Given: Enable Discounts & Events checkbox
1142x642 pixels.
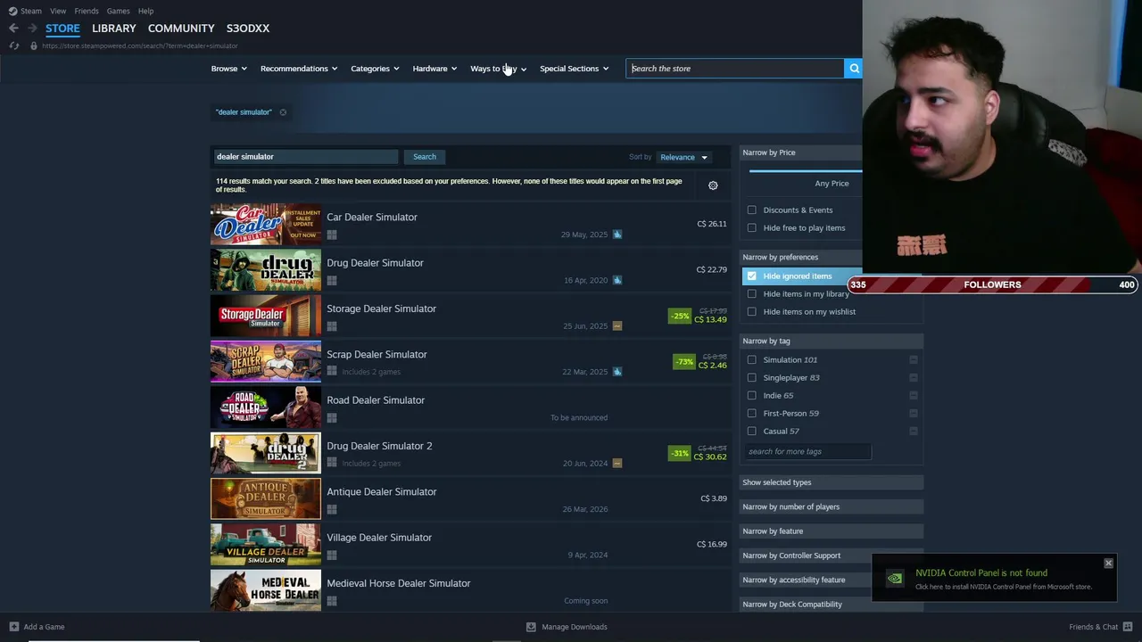Looking at the screenshot, I should 752,210.
